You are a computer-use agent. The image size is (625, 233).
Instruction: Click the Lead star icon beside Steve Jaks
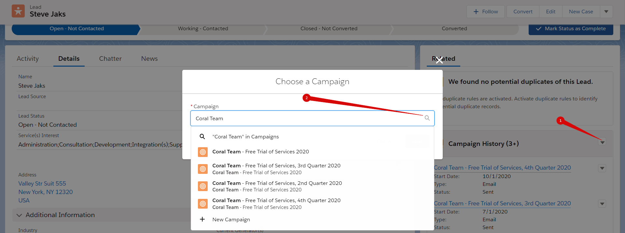tap(18, 11)
